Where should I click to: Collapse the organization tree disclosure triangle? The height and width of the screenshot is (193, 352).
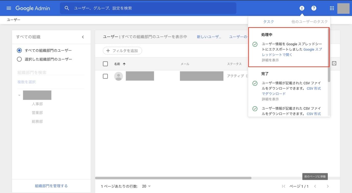pos(19,95)
